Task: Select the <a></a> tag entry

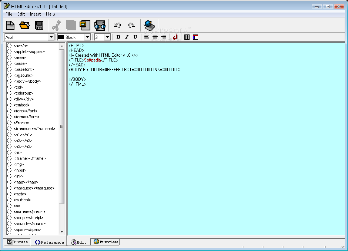Action: click(x=21, y=46)
